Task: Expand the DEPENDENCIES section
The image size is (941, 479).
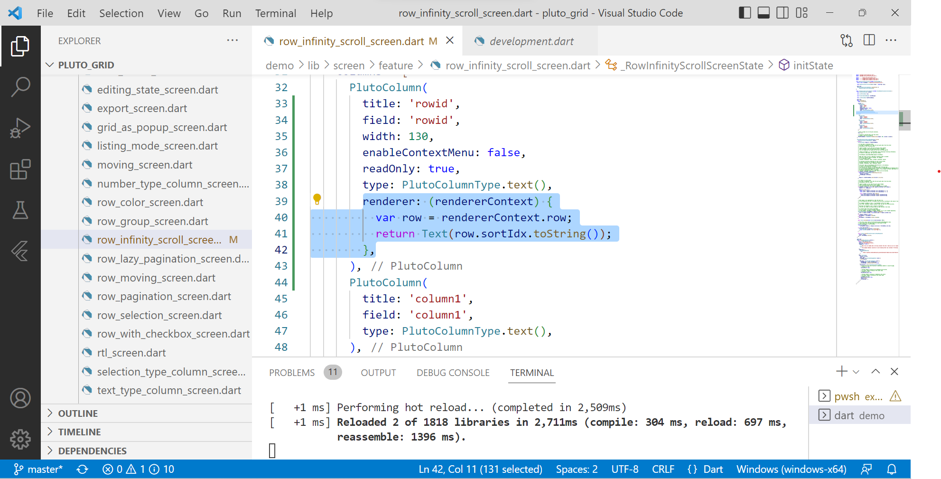Action: pyautogui.click(x=146, y=451)
